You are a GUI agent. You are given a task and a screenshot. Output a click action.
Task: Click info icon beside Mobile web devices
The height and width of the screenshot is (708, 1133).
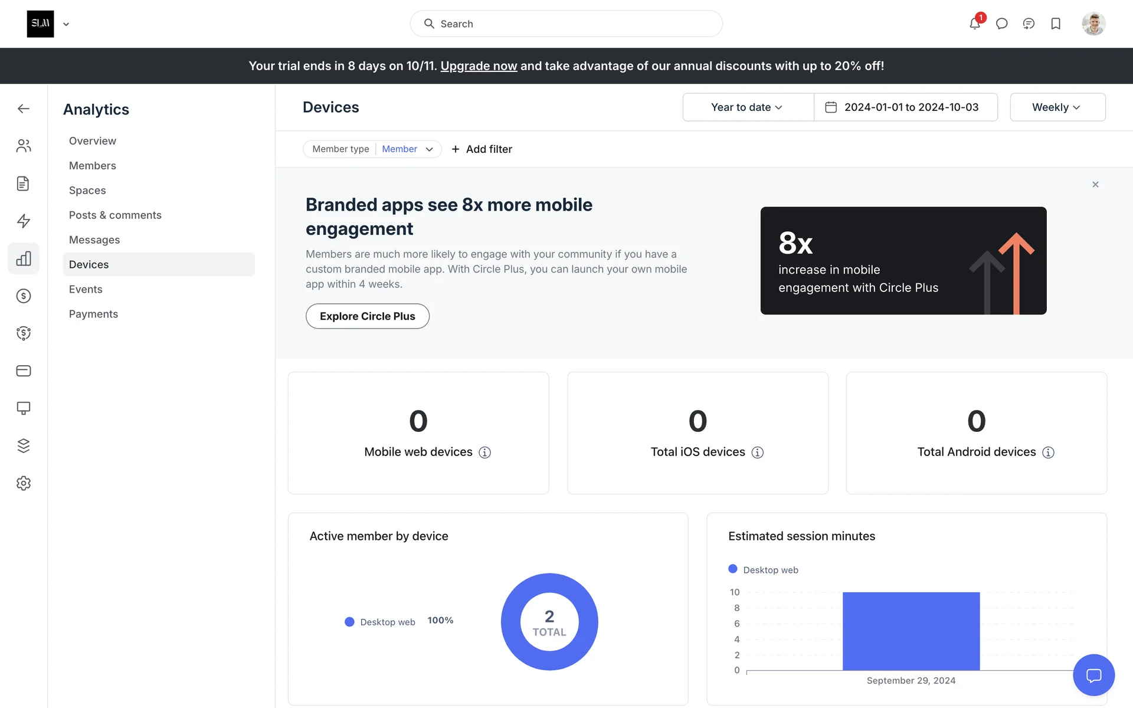point(484,453)
